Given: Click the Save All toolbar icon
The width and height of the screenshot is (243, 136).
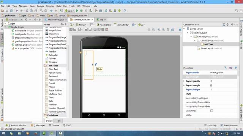Looking at the screenshot, I should [x=7, y=11].
